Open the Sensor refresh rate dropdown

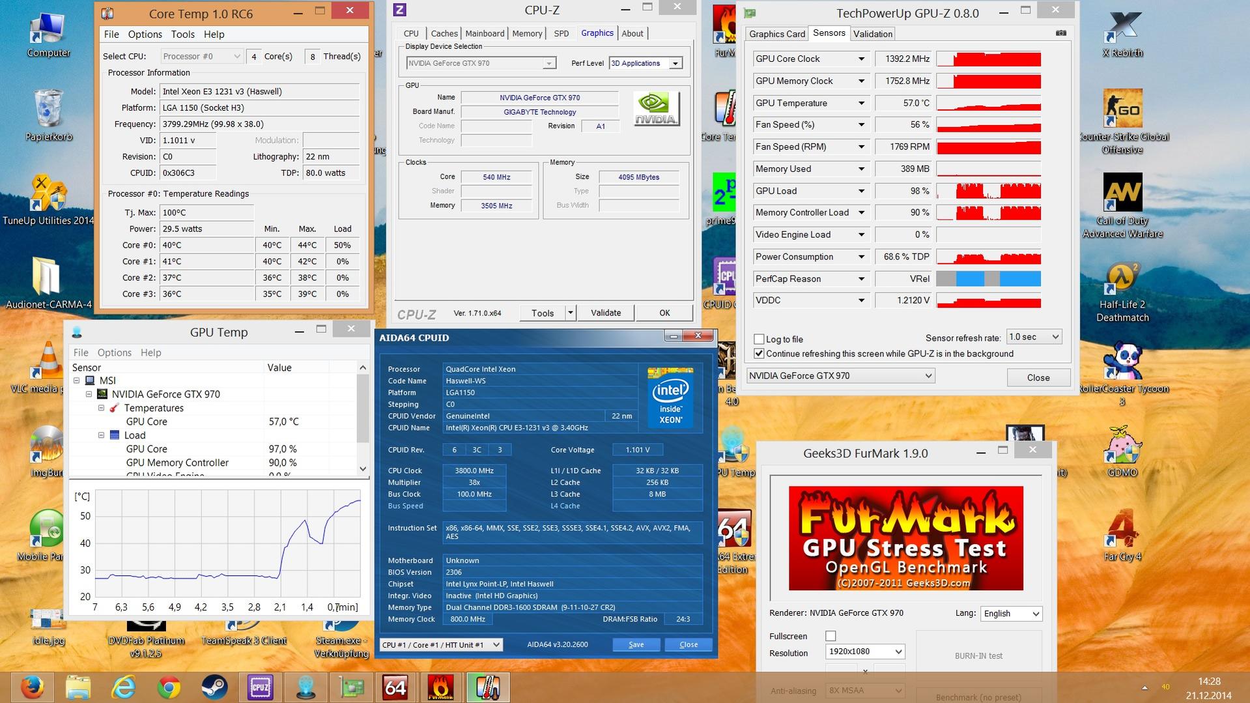pos(1034,337)
